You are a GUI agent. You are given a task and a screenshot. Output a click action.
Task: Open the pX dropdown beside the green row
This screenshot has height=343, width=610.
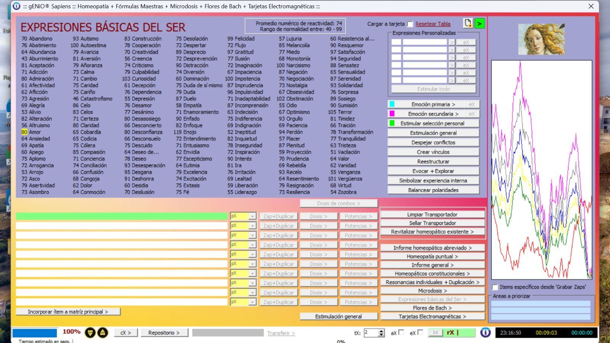[252, 216]
